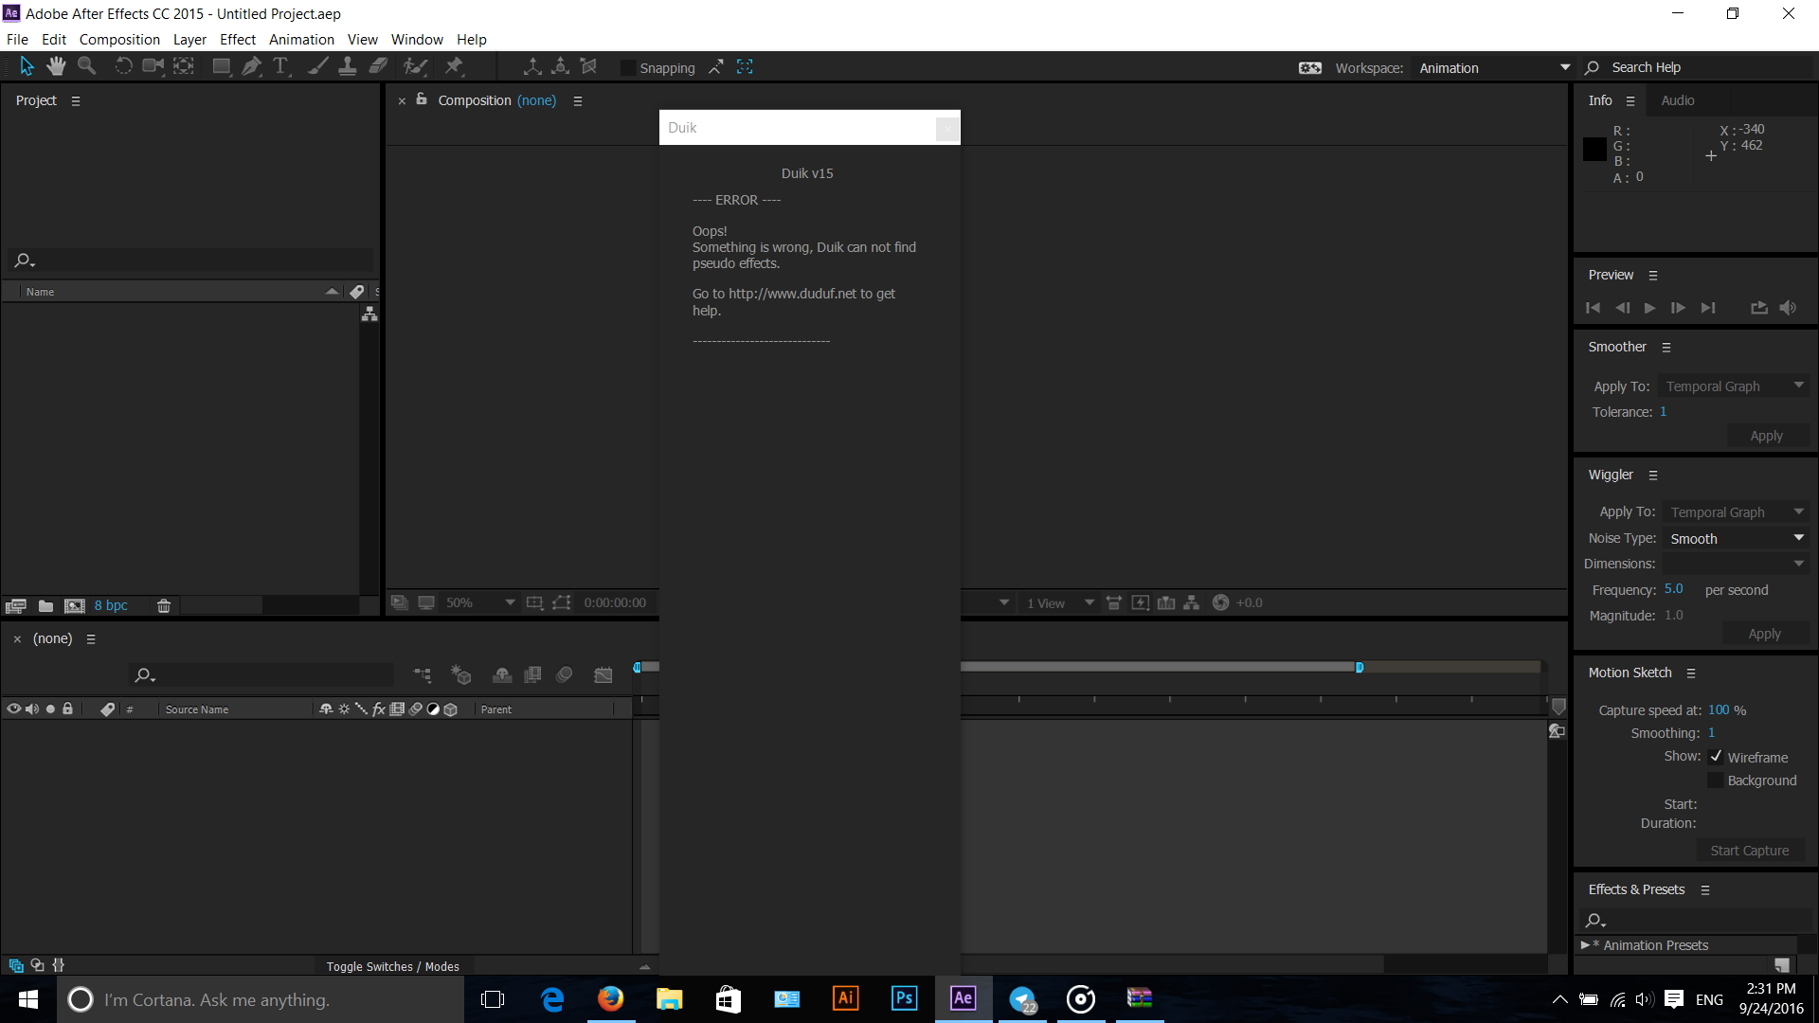Click Start Capture in Motion Sketch

point(1749,851)
